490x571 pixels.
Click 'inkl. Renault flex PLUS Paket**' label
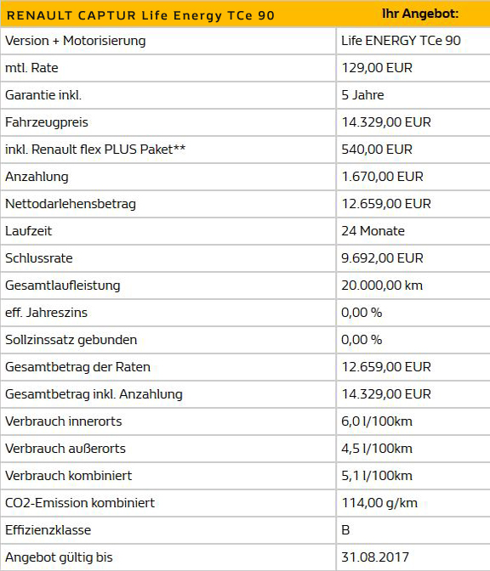pyautogui.click(x=95, y=150)
